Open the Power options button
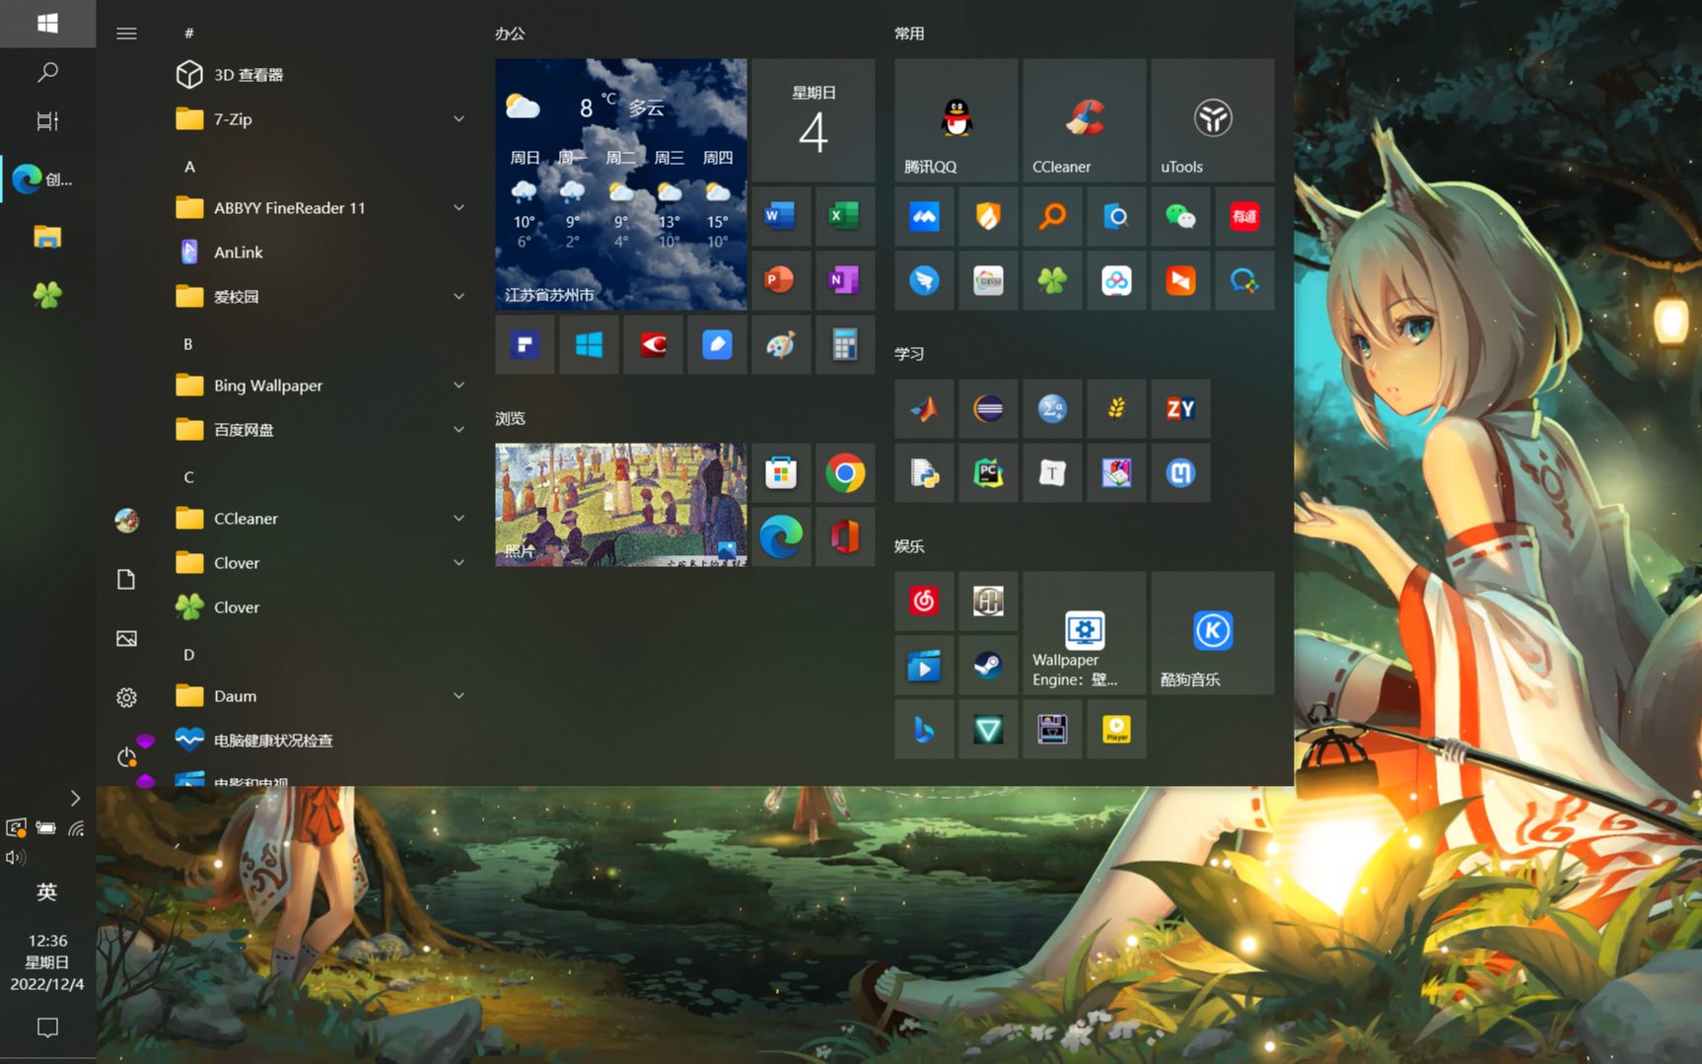This screenshot has height=1064, width=1702. (x=126, y=756)
